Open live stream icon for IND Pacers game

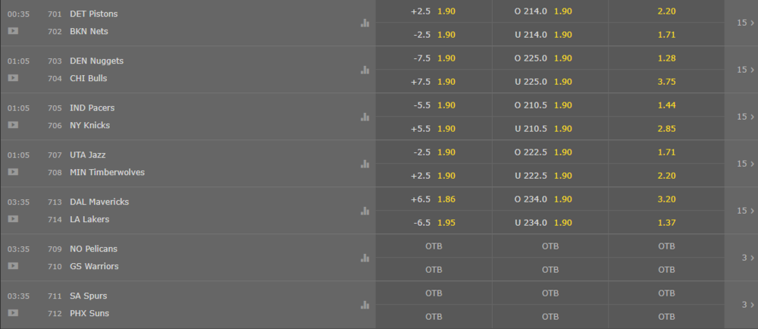click(13, 124)
